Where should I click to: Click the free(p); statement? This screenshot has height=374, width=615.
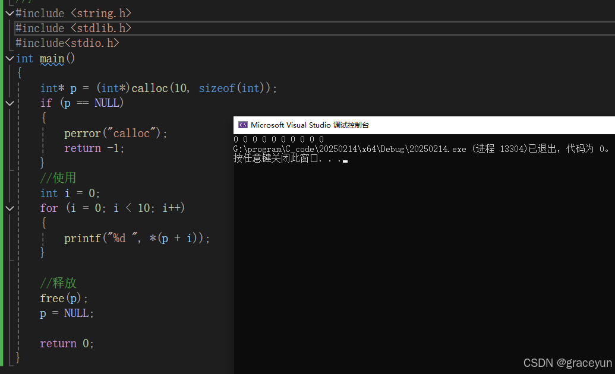[64, 299]
